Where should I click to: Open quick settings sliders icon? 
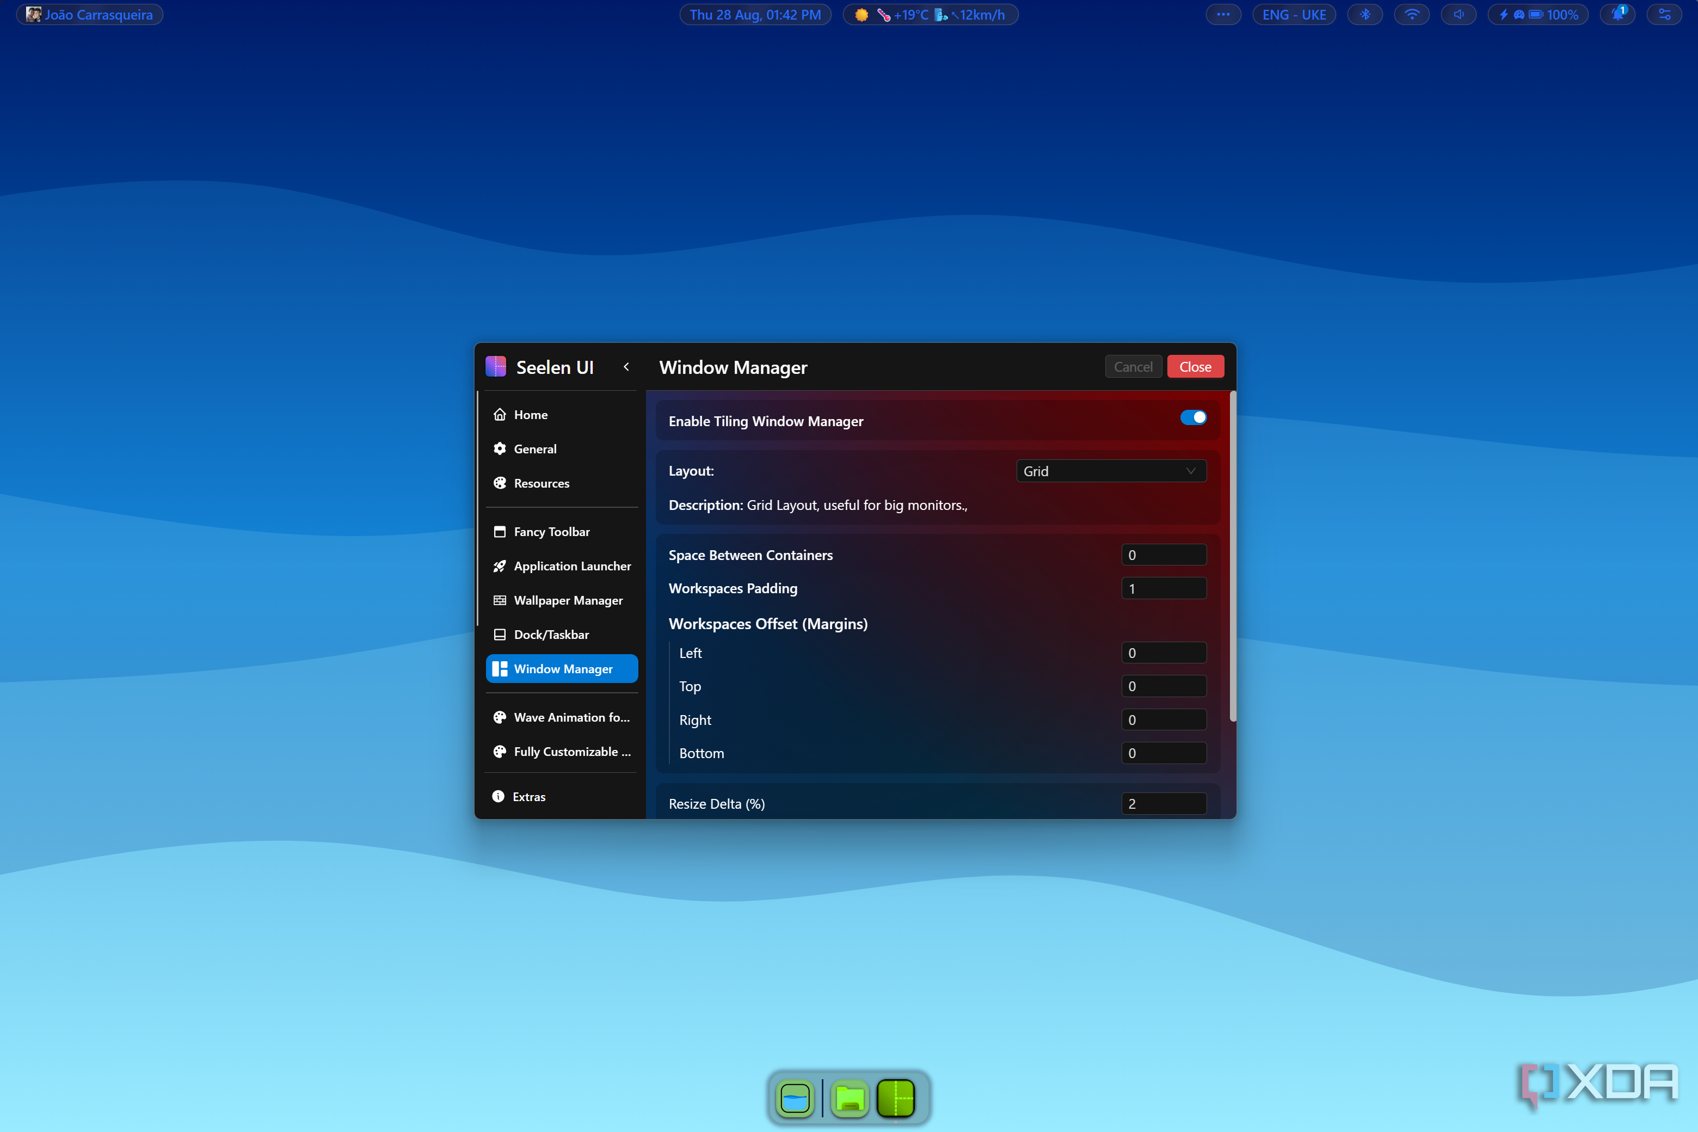point(1665,15)
